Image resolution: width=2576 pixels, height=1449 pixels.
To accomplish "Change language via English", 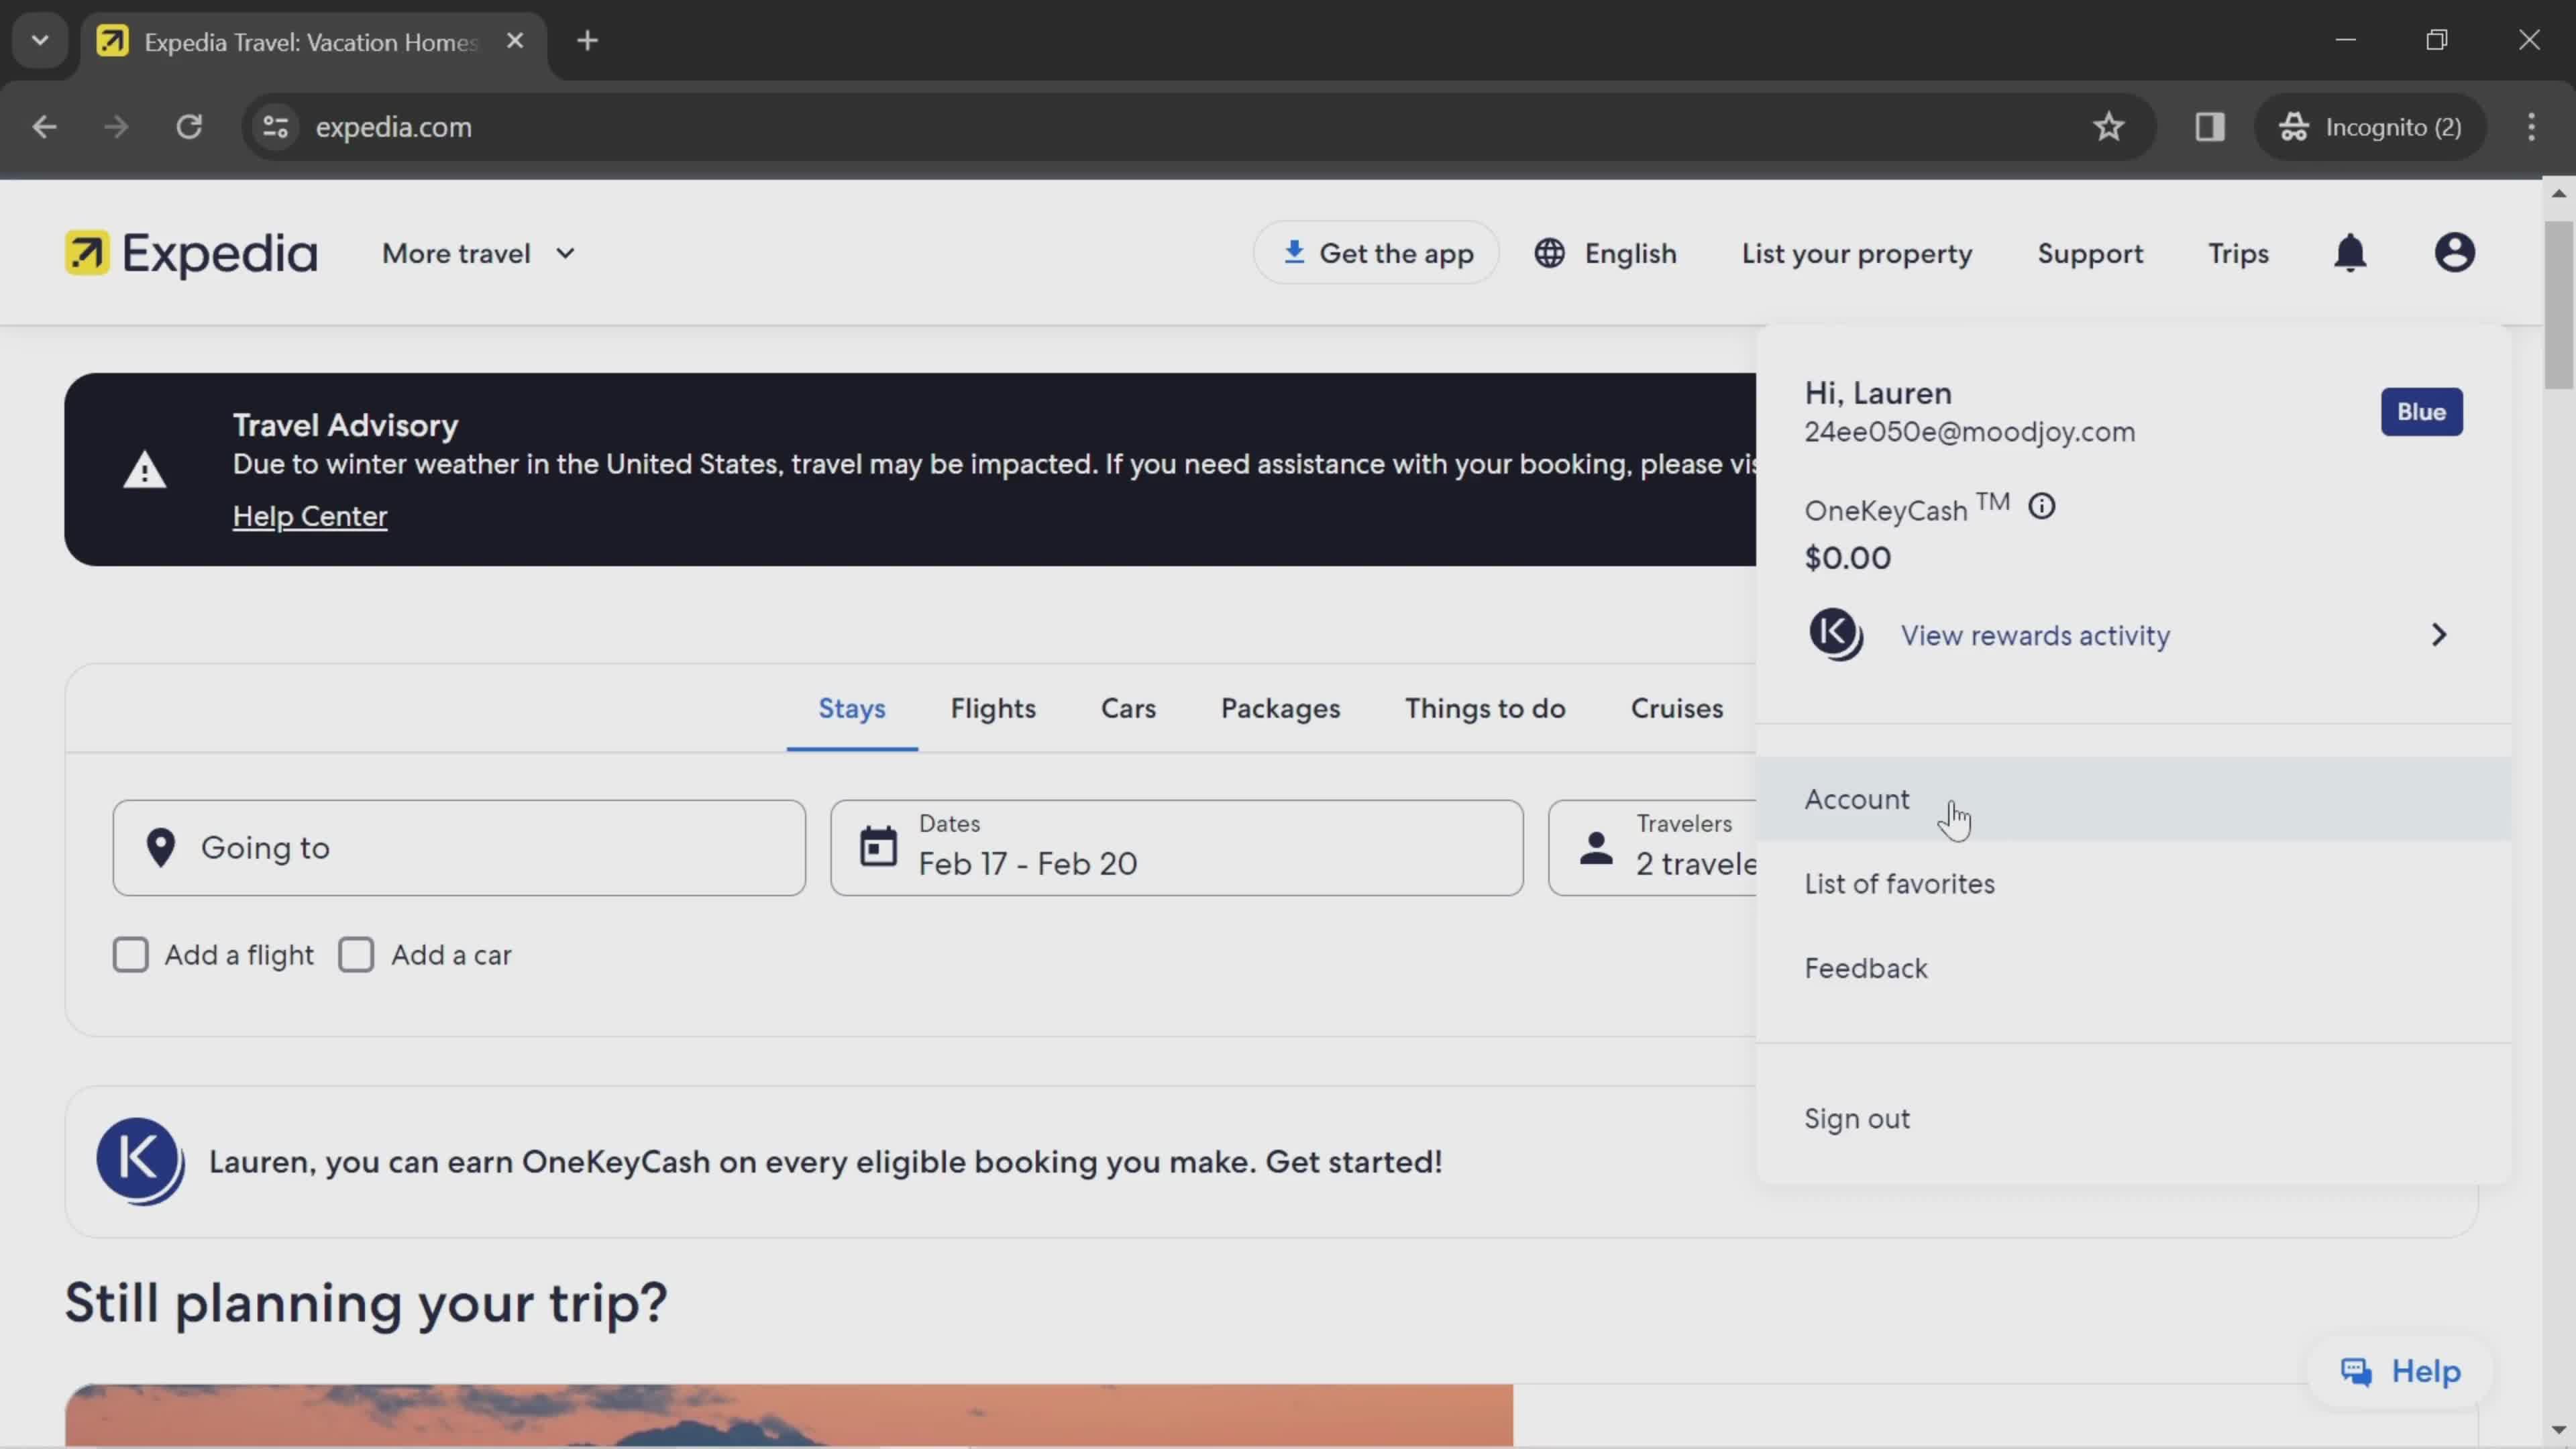I will point(1605,253).
